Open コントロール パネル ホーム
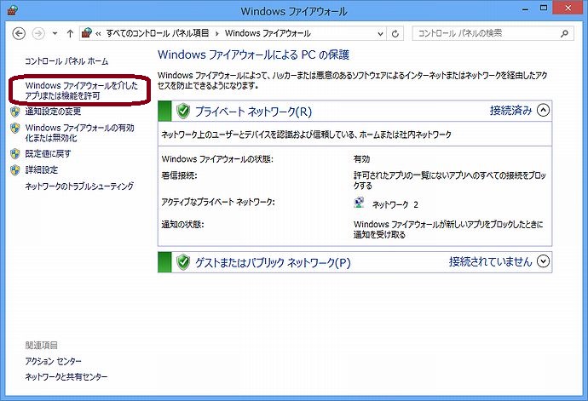 pos(66,61)
